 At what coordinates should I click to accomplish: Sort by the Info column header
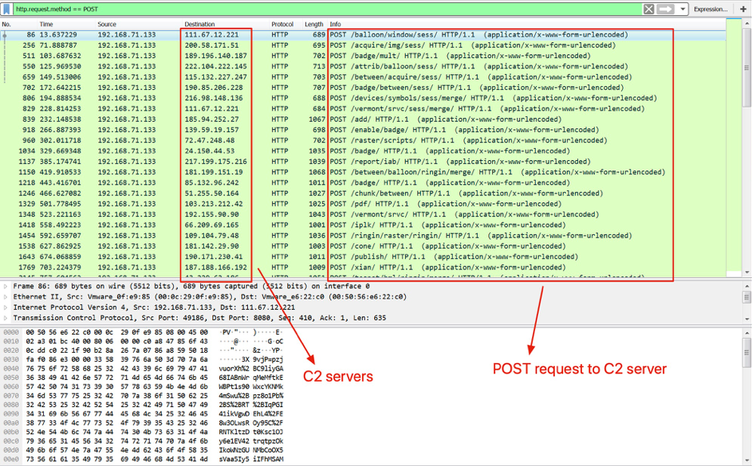pyautogui.click(x=335, y=24)
